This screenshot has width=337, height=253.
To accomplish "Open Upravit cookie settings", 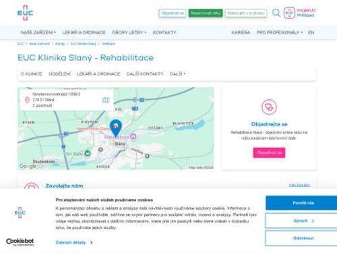I will click(301, 221).
